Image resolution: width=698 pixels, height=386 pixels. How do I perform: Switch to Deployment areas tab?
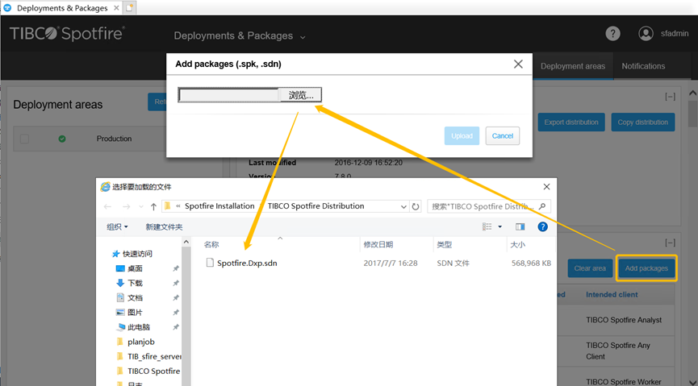point(572,66)
